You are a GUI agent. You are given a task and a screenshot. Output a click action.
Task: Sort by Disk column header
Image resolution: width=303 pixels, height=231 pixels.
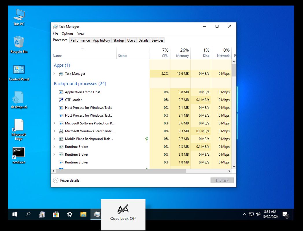[x=201, y=53]
